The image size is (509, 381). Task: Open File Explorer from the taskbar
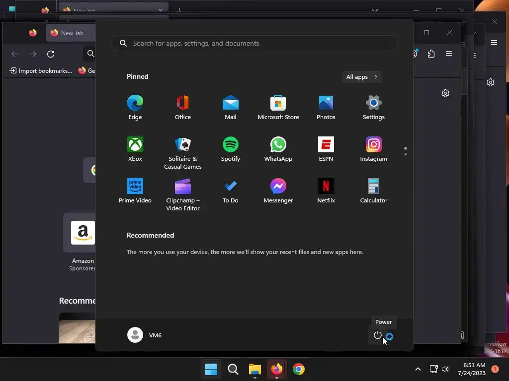pos(255,369)
